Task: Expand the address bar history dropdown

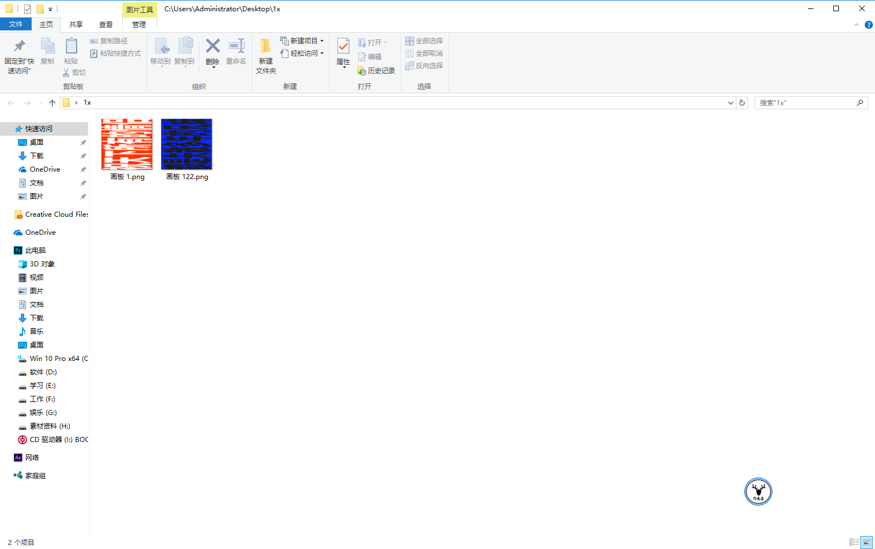Action: (x=730, y=103)
